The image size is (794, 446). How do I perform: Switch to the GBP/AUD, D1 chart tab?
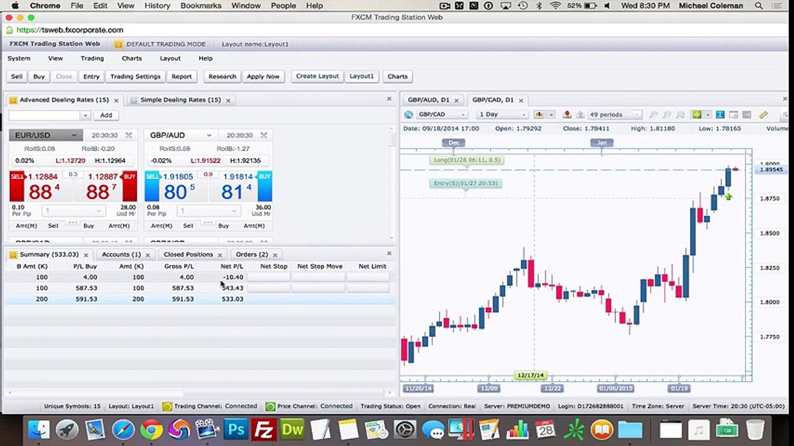pos(428,100)
